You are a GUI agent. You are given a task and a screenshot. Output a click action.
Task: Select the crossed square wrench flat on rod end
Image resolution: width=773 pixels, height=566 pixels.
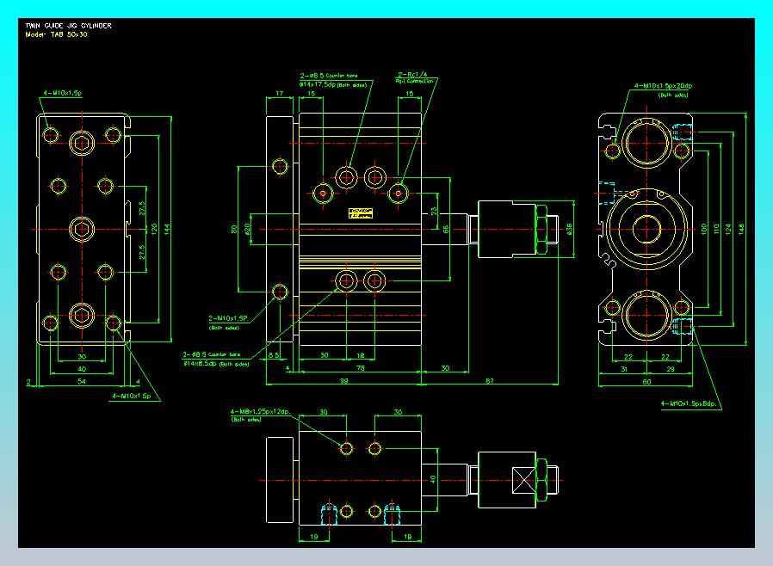tap(522, 479)
